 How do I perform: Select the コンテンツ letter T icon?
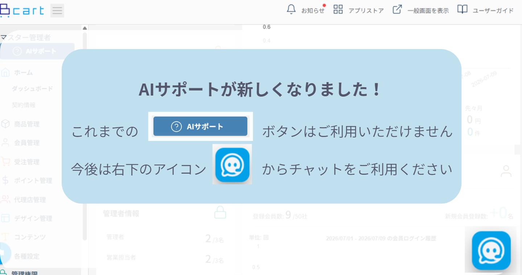coord(5,237)
